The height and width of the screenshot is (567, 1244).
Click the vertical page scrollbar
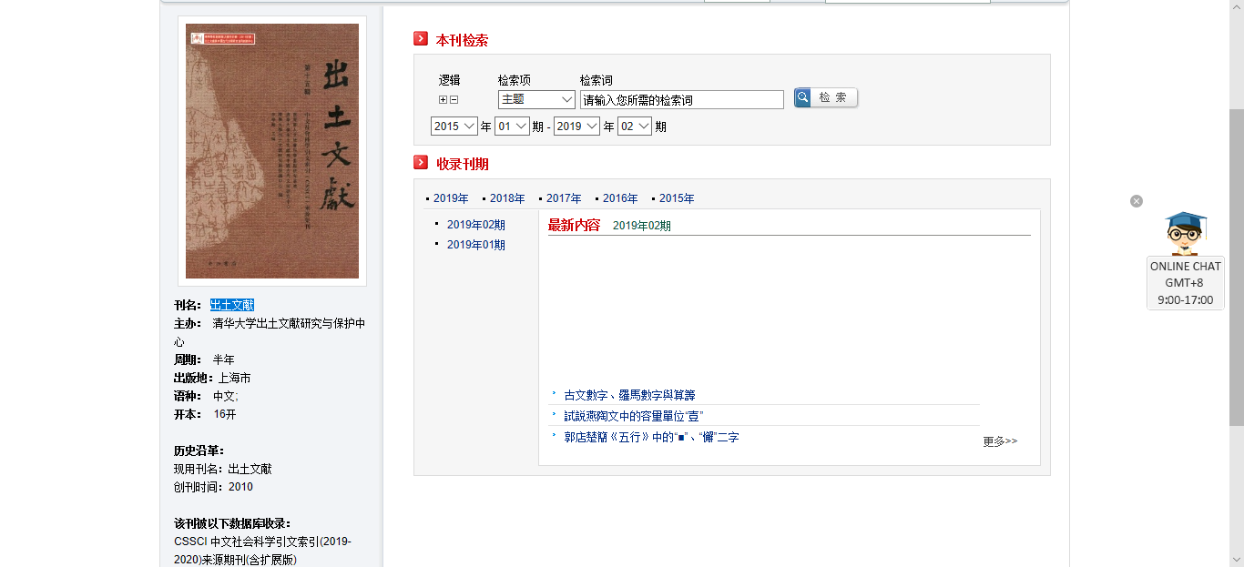(1236, 273)
